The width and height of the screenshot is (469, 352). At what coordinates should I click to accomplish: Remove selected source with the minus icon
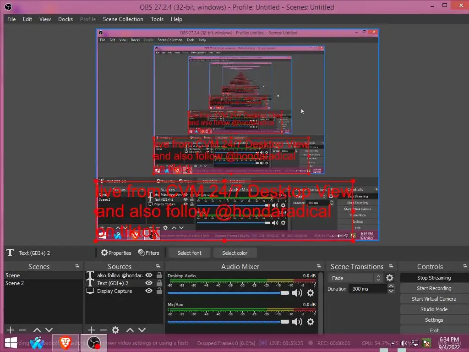coord(104,330)
